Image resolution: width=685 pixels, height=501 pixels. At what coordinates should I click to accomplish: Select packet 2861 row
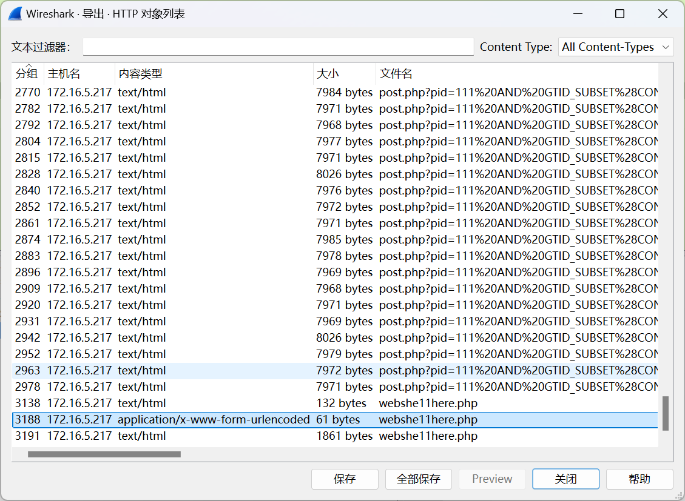pyautogui.click(x=335, y=224)
